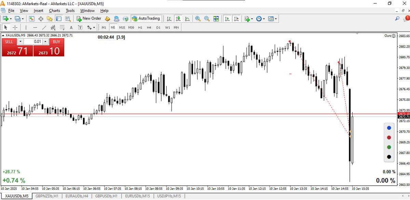Toggle chart shift from right edge

pyautogui.click(x=237, y=18)
